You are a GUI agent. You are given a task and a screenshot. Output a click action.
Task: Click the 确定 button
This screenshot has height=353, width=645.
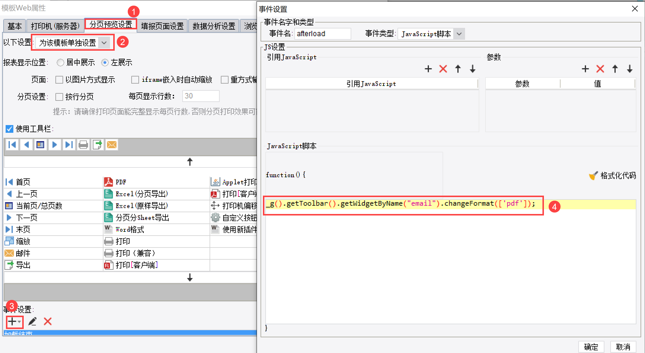click(x=591, y=346)
